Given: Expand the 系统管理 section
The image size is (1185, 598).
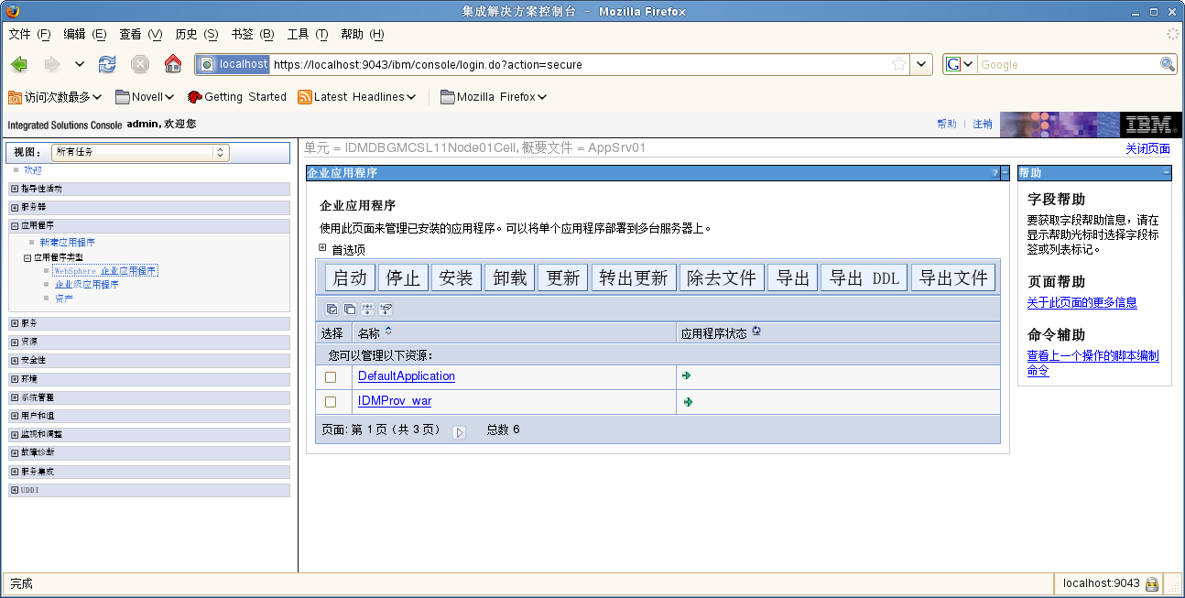Looking at the screenshot, I should pyautogui.click(x=15, y=397).
